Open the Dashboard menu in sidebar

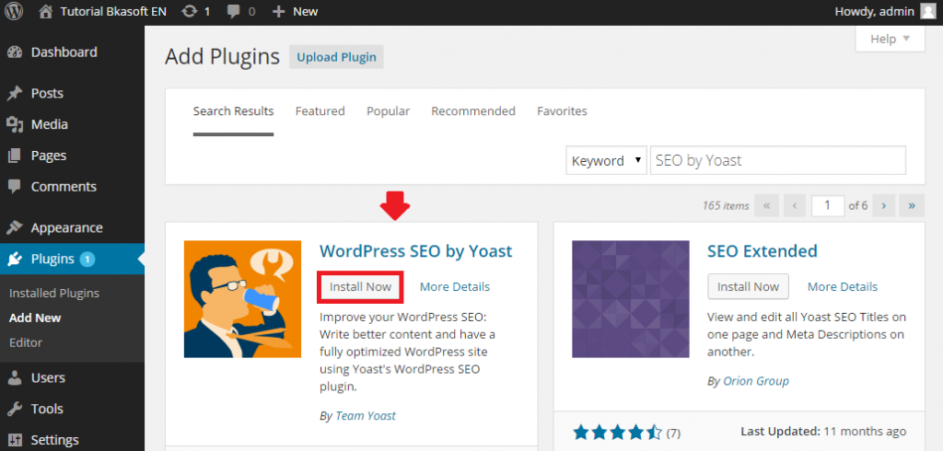tap(63, 52)
